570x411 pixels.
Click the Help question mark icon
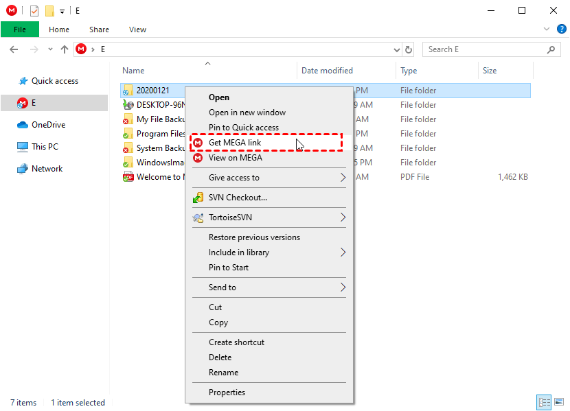coord(562,30)
